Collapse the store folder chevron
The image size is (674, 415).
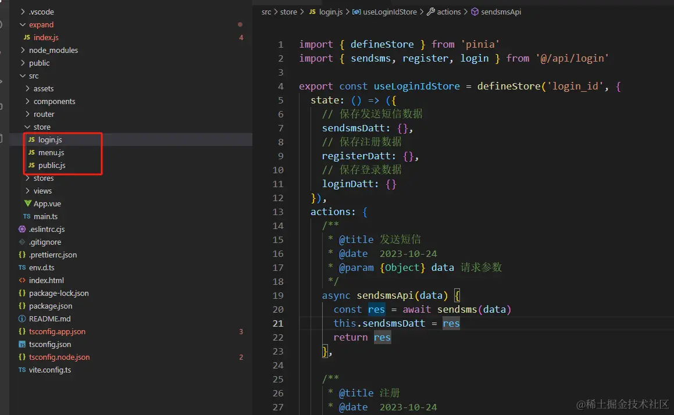click(x=27, y=127)
